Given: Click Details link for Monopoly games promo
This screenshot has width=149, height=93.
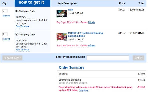Looking at the screenshot, I should pyautogui.click(x=91, y=46).
